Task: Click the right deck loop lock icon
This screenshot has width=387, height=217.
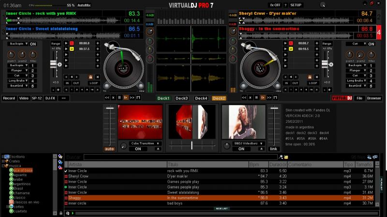Action: (310, 77)
